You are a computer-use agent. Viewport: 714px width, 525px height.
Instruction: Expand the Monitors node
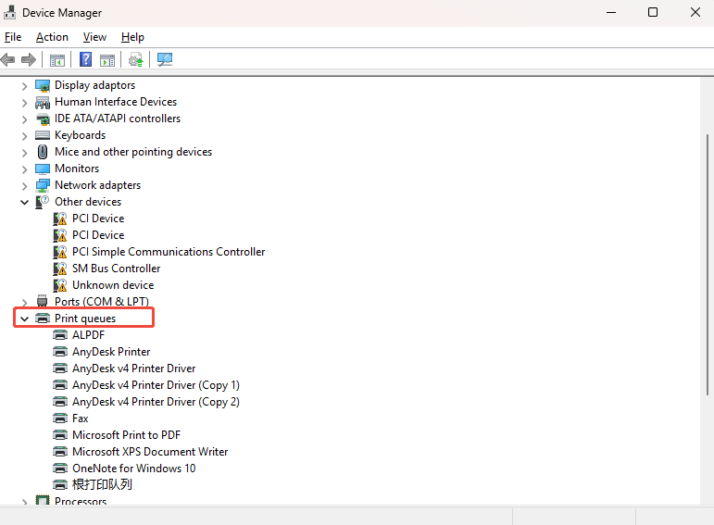(x=25, y=169)
